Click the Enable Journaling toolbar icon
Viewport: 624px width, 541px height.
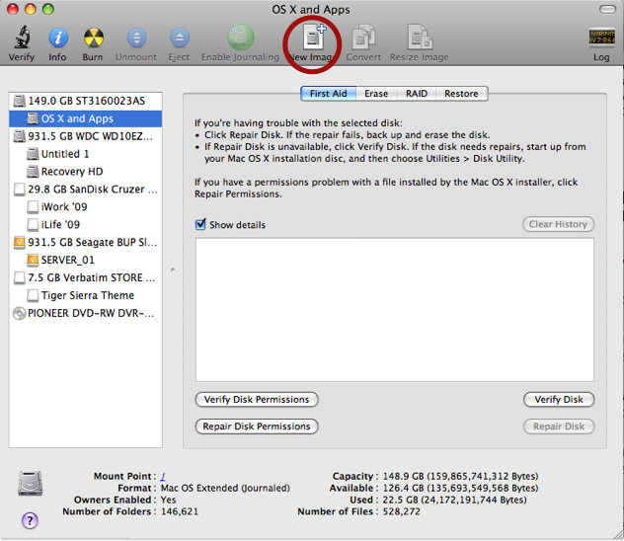pos(240,38)
